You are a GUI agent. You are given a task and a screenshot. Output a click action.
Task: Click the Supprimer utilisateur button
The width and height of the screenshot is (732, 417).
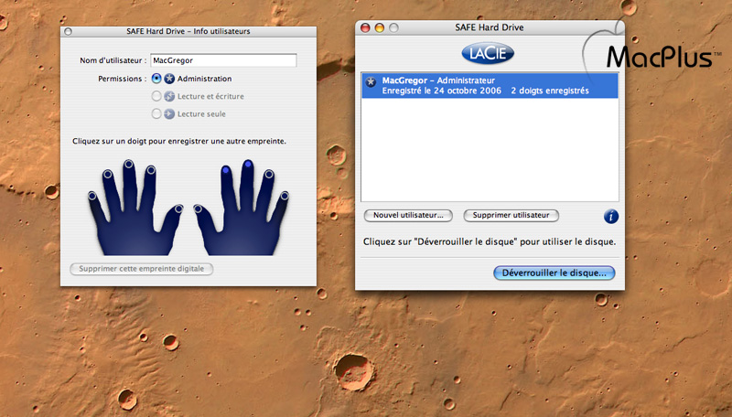tap(511, 215)
